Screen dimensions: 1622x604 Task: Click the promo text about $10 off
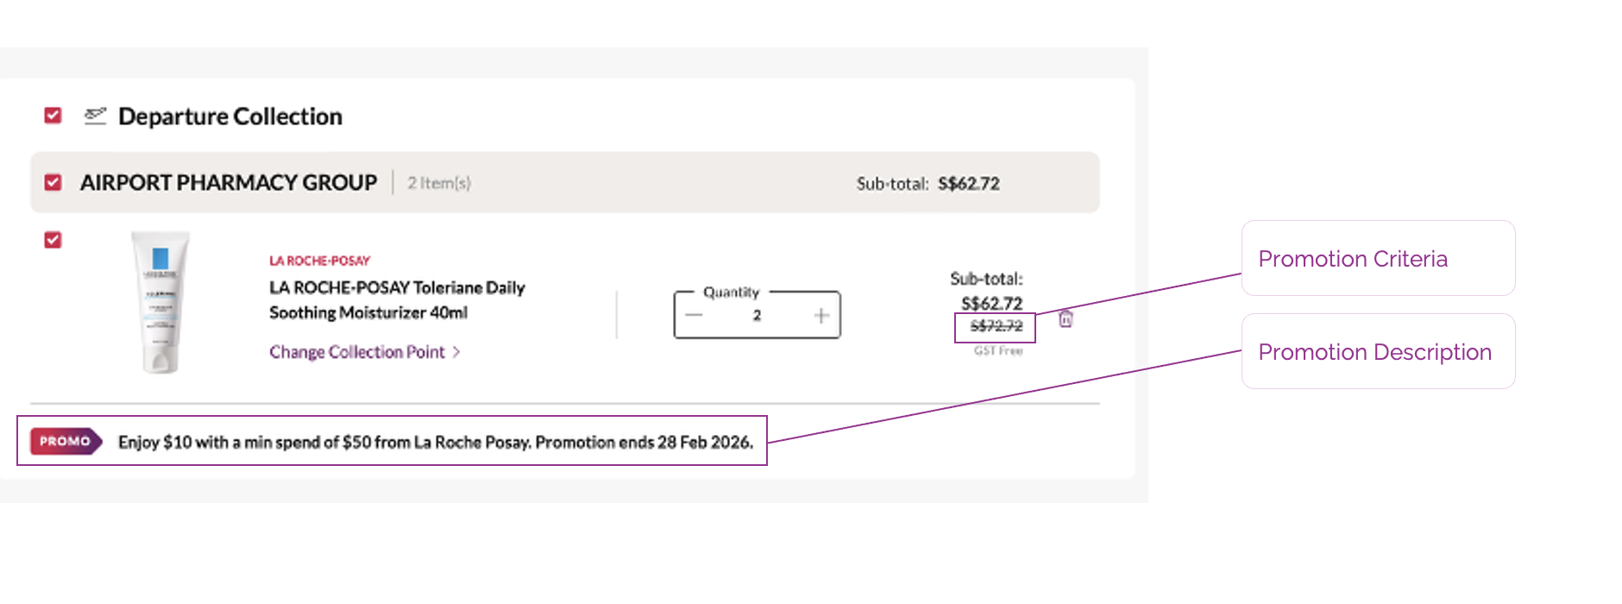tap(435, 442)
